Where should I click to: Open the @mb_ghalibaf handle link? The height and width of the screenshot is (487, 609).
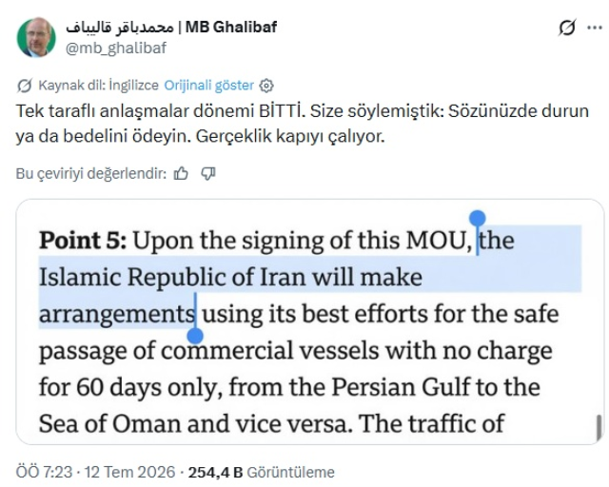point(116,48)
